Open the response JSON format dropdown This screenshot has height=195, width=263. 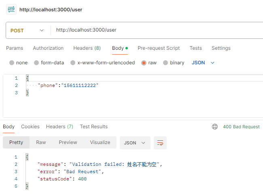[x=135, y=143]
